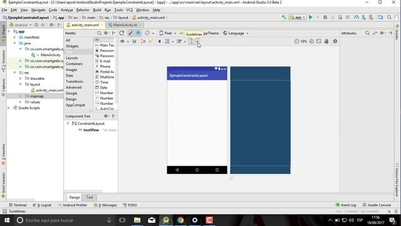The height and width of the screenshot is (226, 401).
Task: Toggle autoconnect magnet icon
Action: 134,41
